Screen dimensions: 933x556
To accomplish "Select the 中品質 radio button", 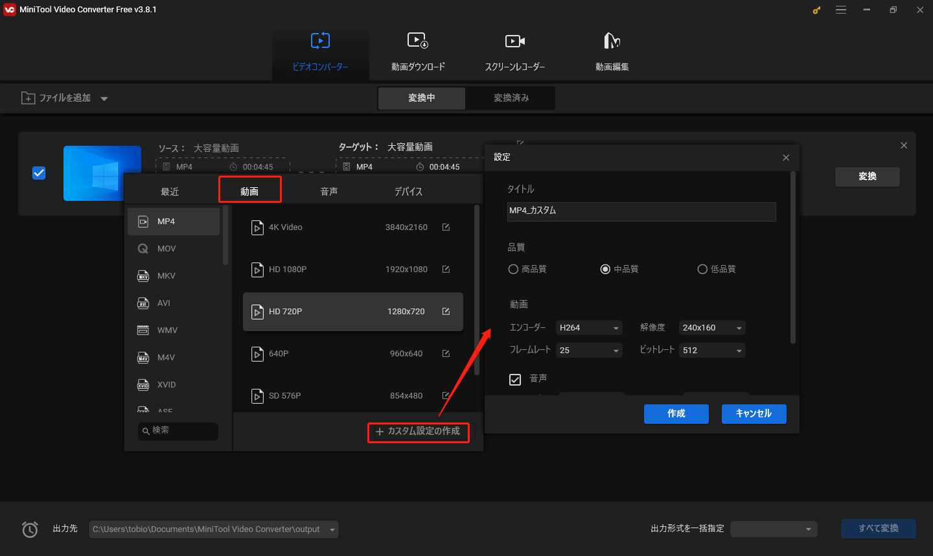I will click(605, 269).
